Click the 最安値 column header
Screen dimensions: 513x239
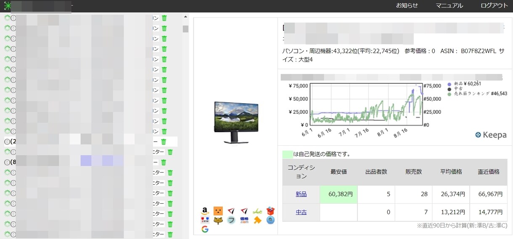pos(338,171)
